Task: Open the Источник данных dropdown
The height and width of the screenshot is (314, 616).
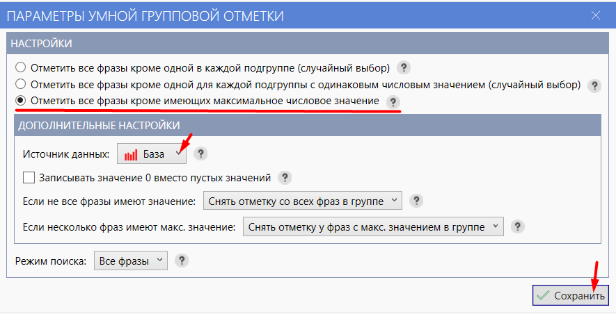Action: pos(152,154)
